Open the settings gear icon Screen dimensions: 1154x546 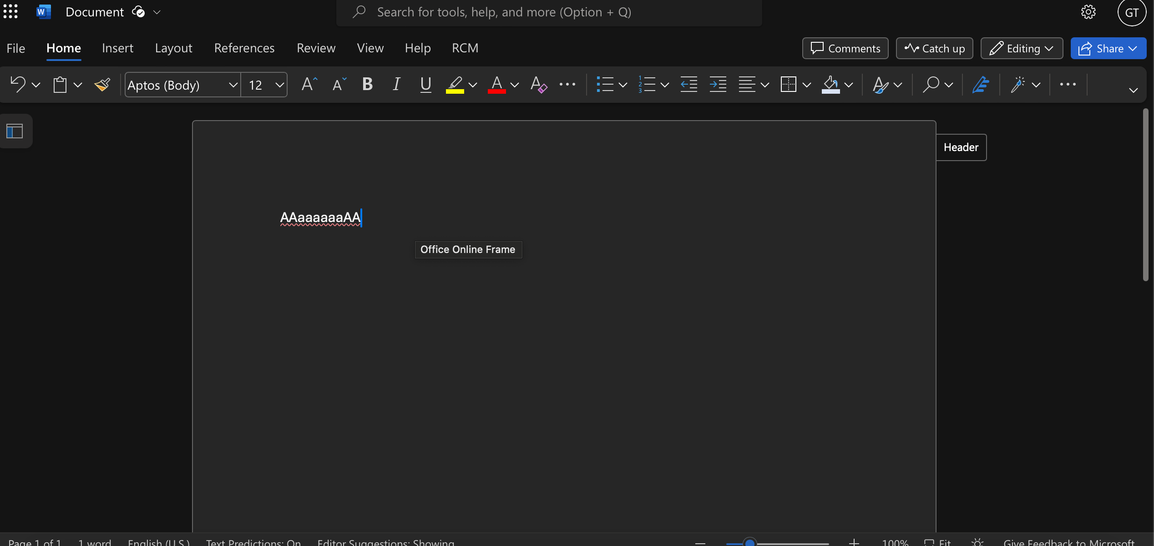point(1088,12)
